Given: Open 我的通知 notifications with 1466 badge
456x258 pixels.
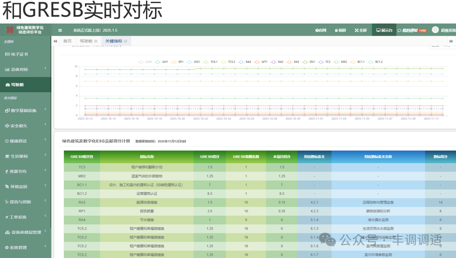Looking at the screenshot, I should (x=411, y=30).
